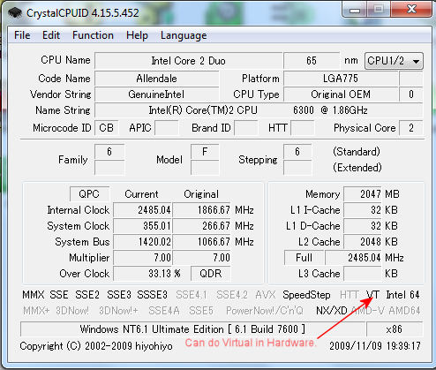This screenshot has width=436, height=370.
Task: Minimize the CrystalCPUID window
Action: coord(355,11)
